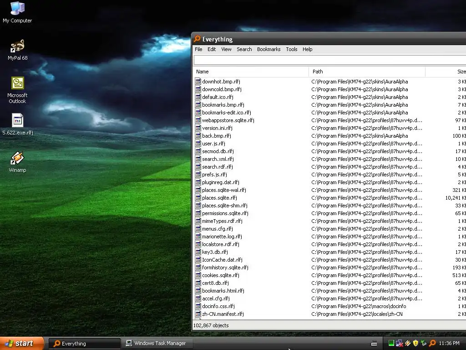Open the File menu in Everything
Screen dimensions: 466x350
pos(198,49)
